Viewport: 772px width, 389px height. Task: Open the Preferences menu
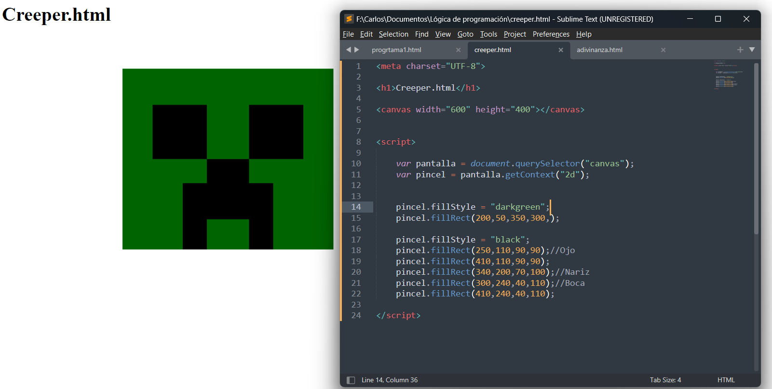point(551,34)
